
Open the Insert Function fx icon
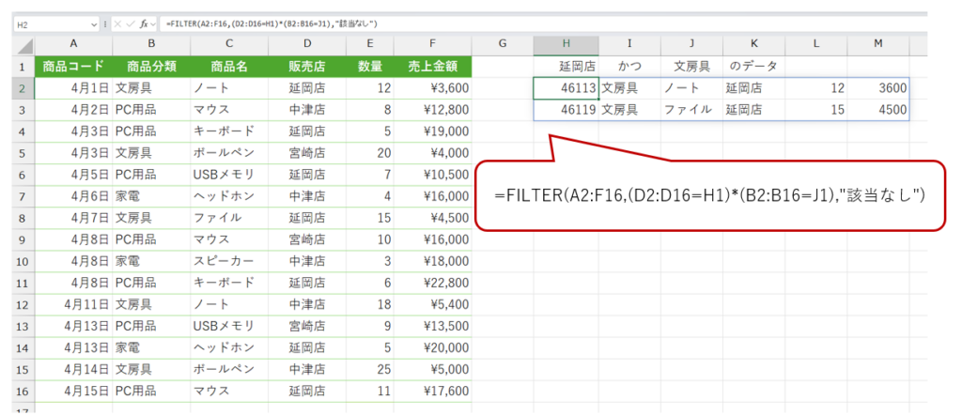(x=143, y=23)
